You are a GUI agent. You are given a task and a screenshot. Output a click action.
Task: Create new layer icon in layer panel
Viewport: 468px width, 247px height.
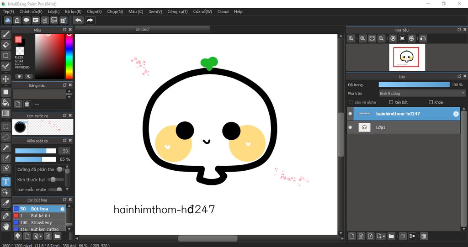point(352,236)
